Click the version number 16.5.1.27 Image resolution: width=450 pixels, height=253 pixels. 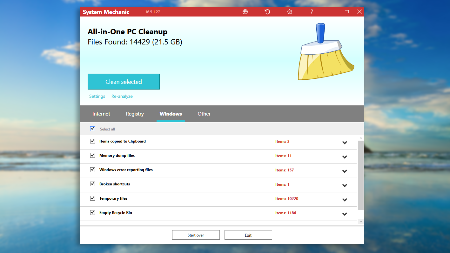click(153, 12)
